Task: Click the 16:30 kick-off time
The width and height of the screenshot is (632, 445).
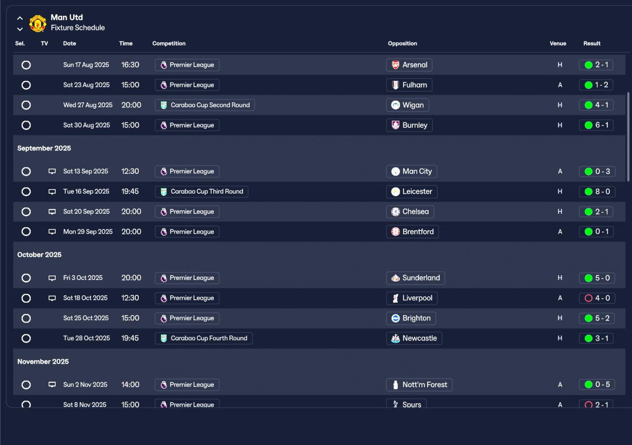Action: 130,65
